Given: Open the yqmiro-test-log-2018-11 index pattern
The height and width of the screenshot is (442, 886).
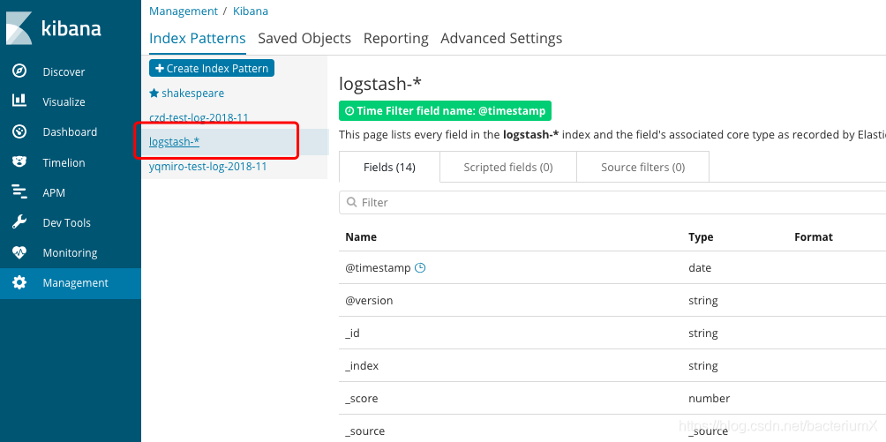Looking at the screenshot, I should click(208, 167).
